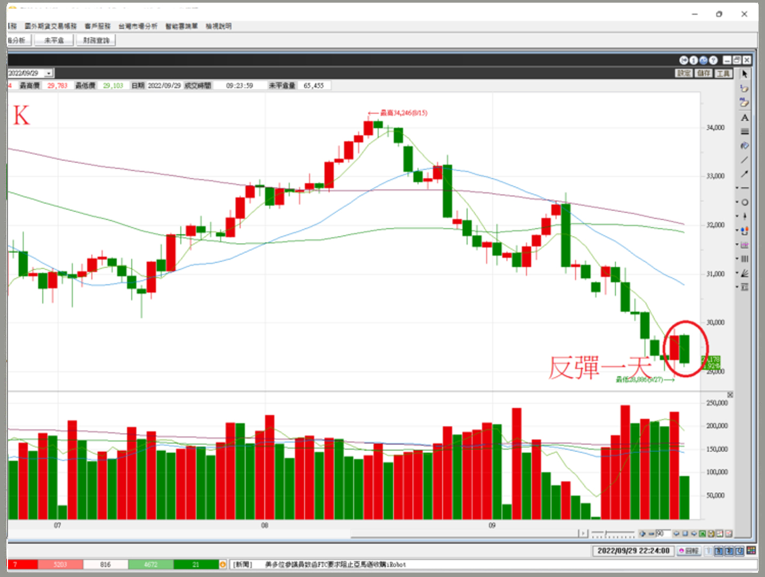Click the right arrow chart navigation icon
The image size is (765, 577).
(693, 533)
